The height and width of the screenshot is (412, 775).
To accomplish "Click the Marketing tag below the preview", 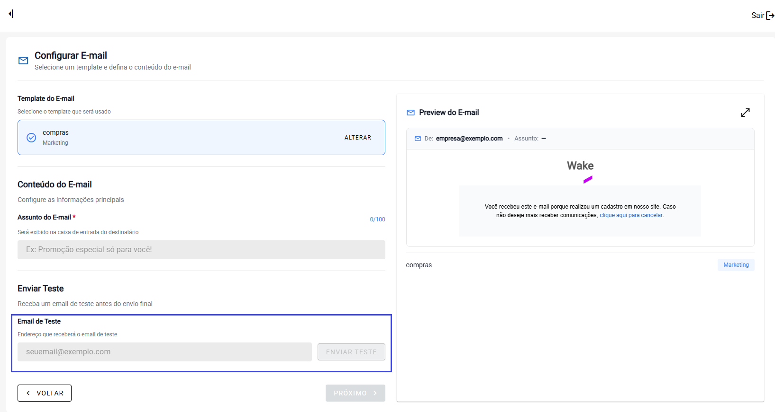I will tap(736, 265).
